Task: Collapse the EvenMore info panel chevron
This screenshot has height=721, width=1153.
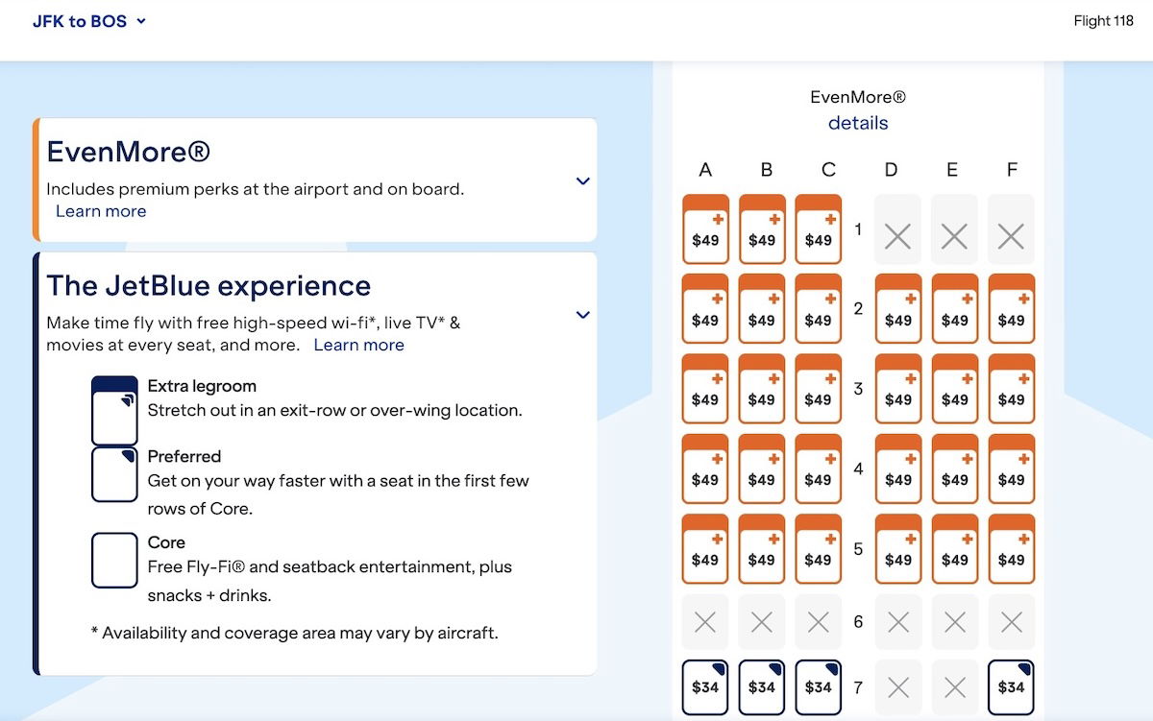Action: click(x=582, y=180)
